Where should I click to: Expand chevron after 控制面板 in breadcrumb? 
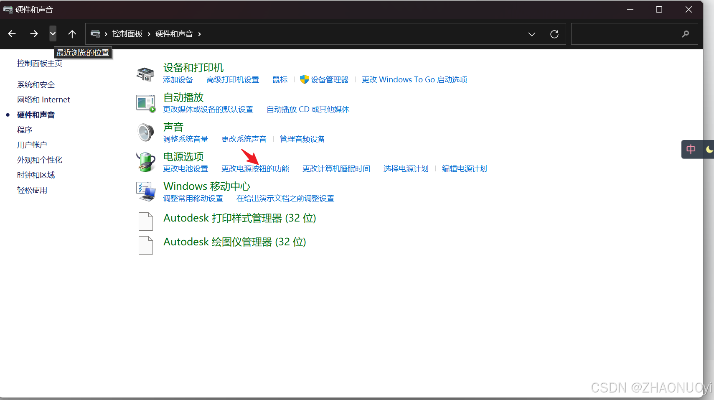pos(149,34)
